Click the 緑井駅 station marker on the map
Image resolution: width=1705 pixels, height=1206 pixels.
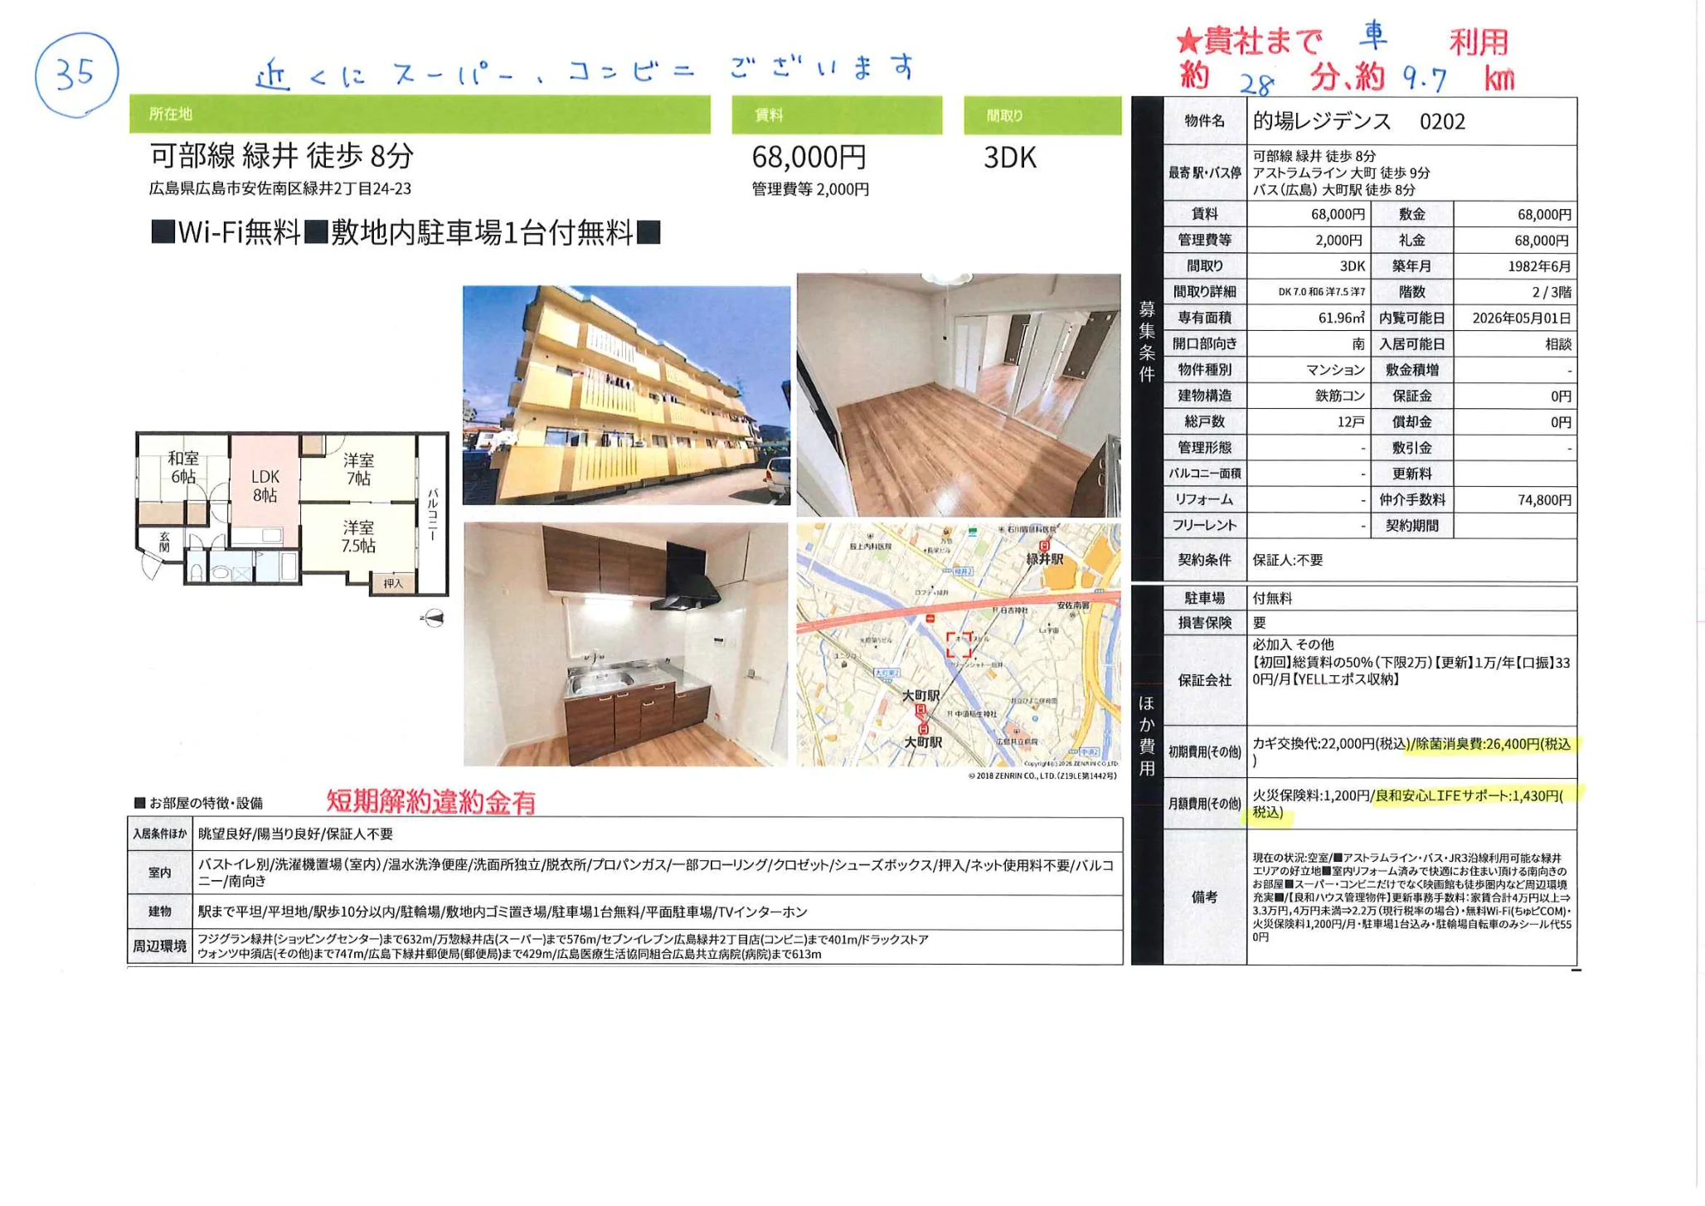point(1044,545)
